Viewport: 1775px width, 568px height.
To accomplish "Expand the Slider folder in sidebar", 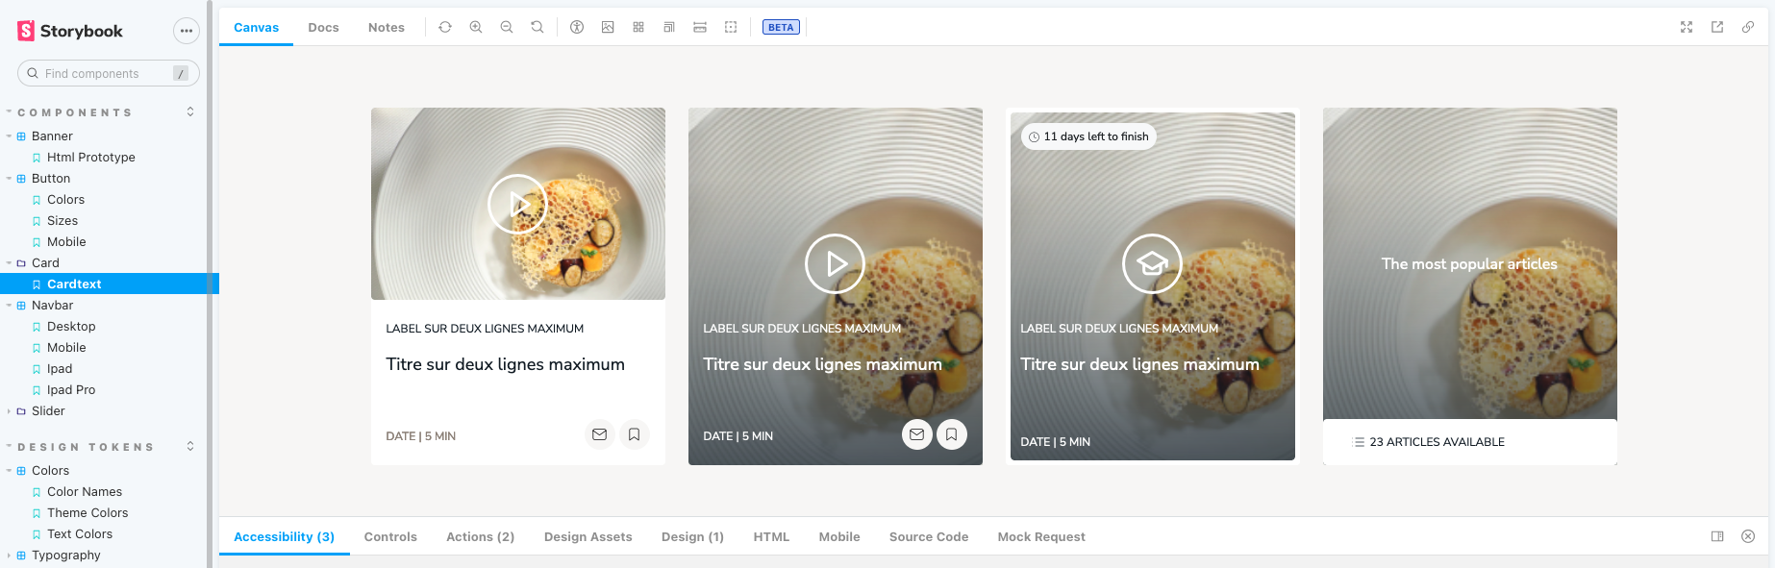I will [10, 411].
